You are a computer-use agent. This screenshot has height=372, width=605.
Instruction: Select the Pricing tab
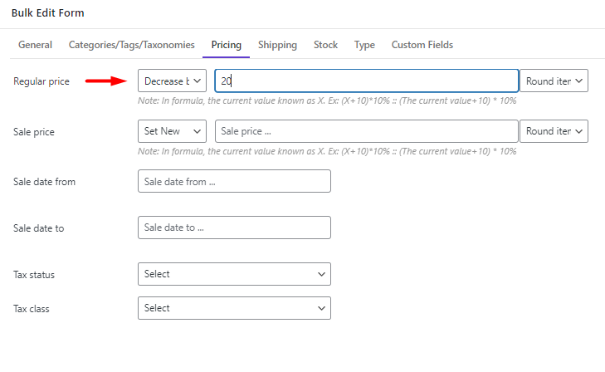pyautogui.click(x=226, y=45)
